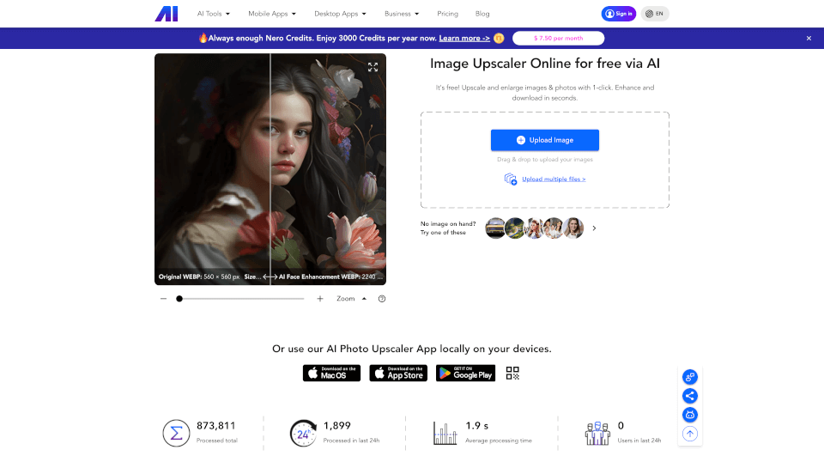Click the share floating button
This screenshot has height=456, width=824.
689,396
